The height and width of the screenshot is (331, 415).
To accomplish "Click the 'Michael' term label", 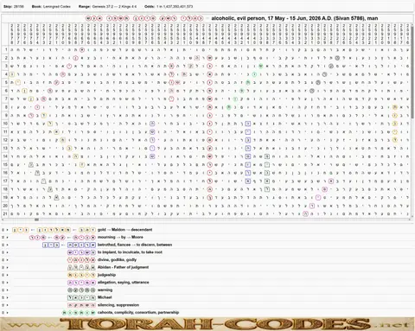I will pos(105,297).
